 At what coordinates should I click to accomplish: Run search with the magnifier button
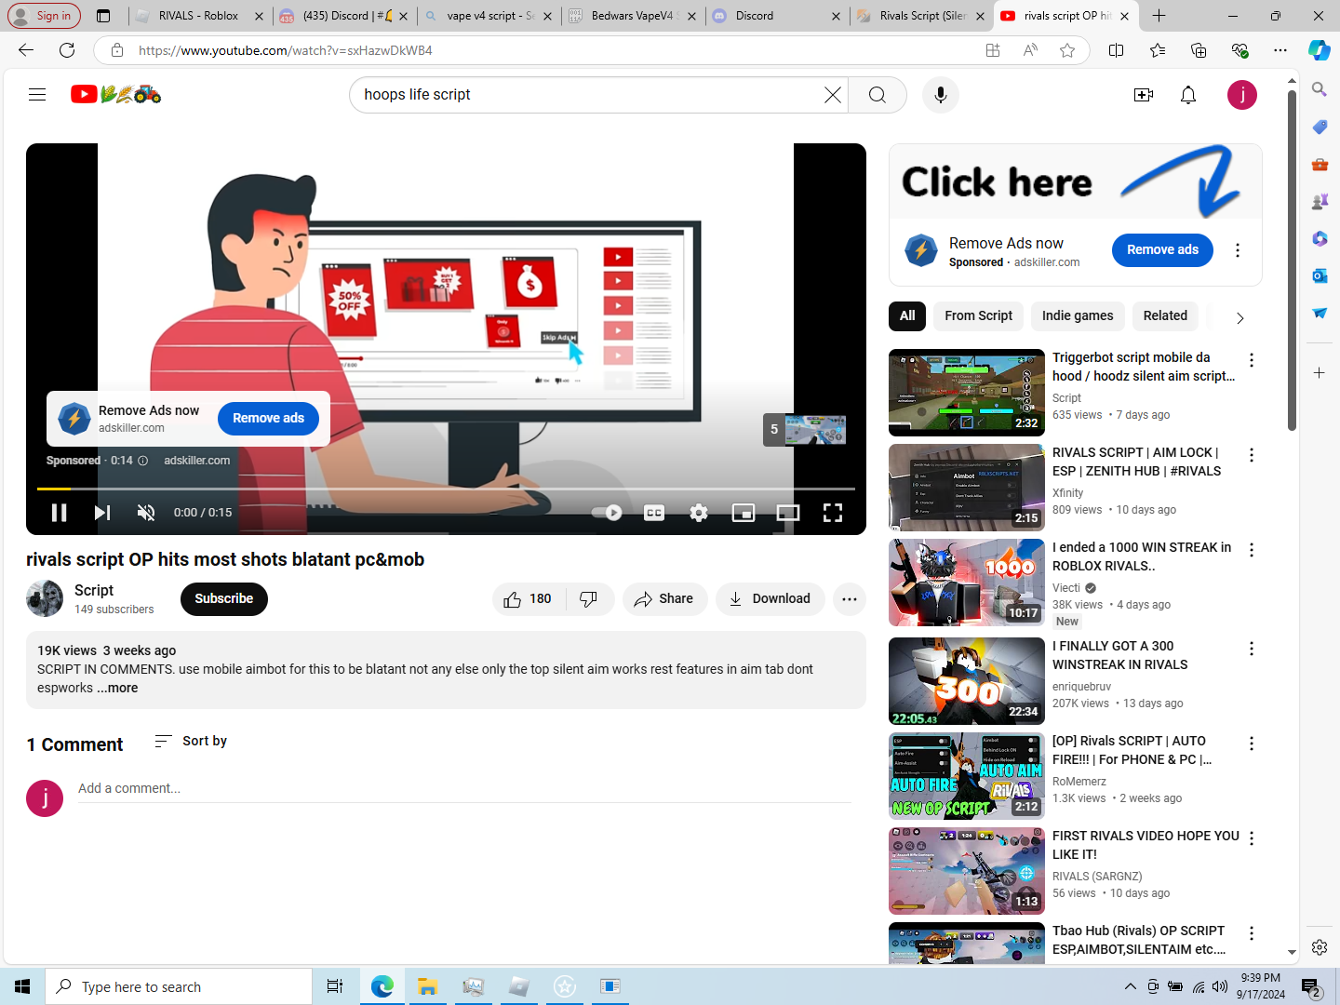click(878, 95)
